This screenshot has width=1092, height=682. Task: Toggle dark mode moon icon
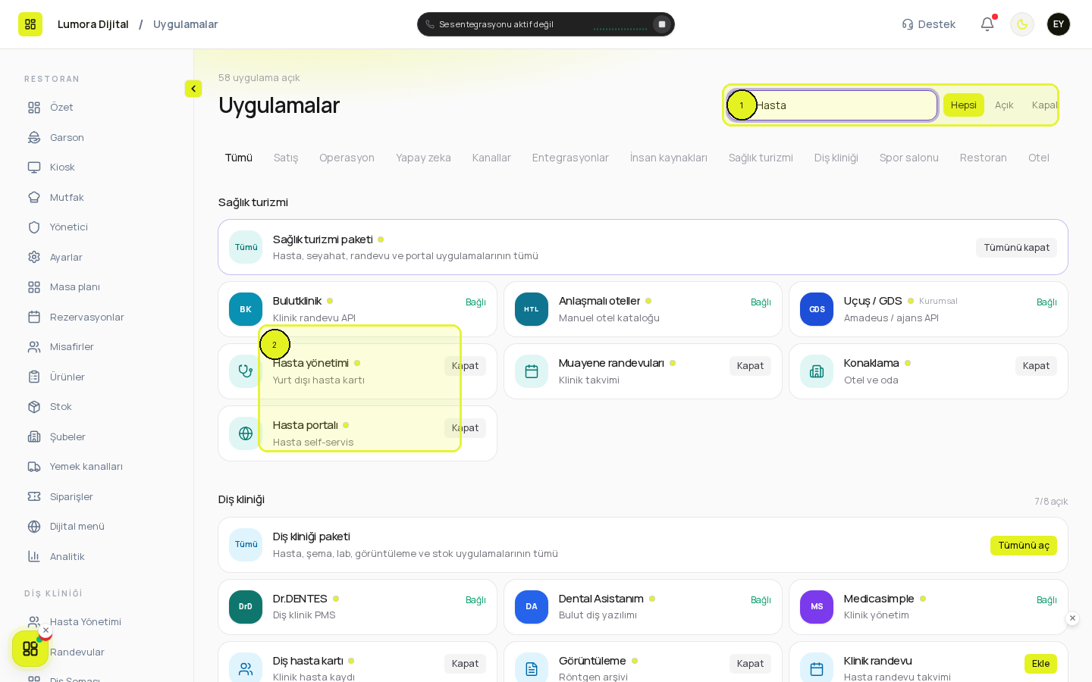1022,24
